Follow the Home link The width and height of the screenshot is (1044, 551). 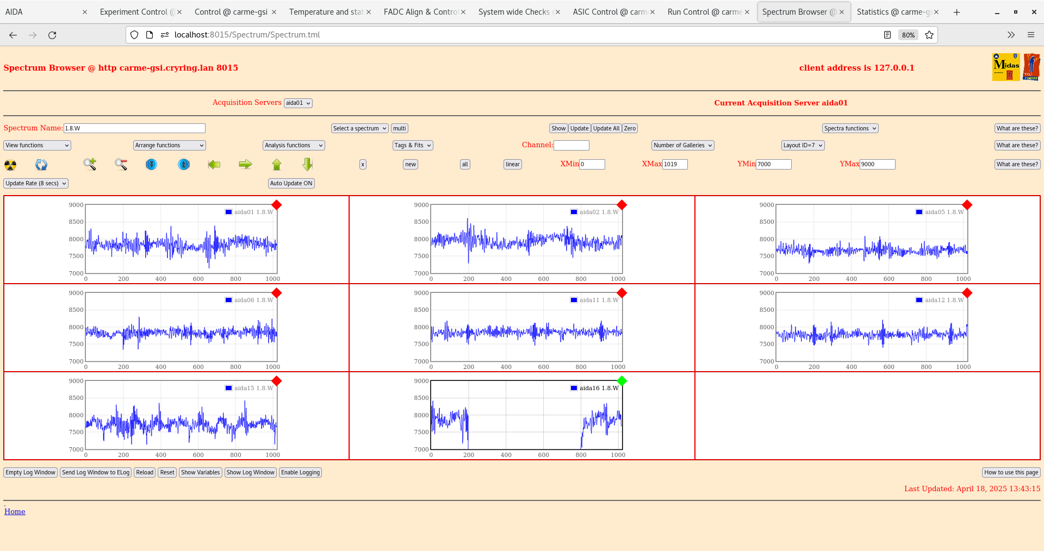point(15,511)
